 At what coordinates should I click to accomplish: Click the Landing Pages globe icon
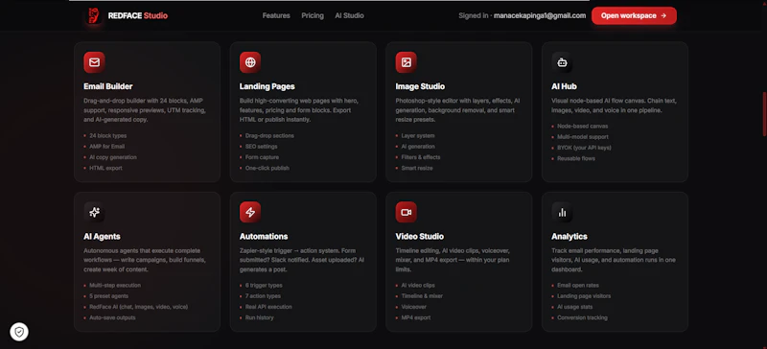250,62
